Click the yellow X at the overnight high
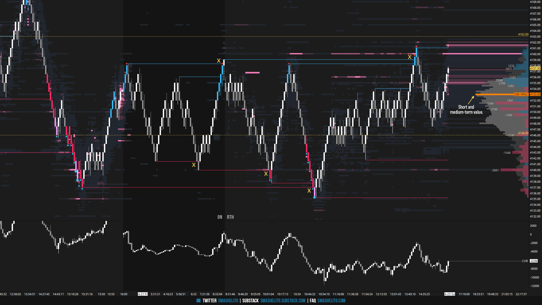Screen dimensions: 542x305 (218, 61)
